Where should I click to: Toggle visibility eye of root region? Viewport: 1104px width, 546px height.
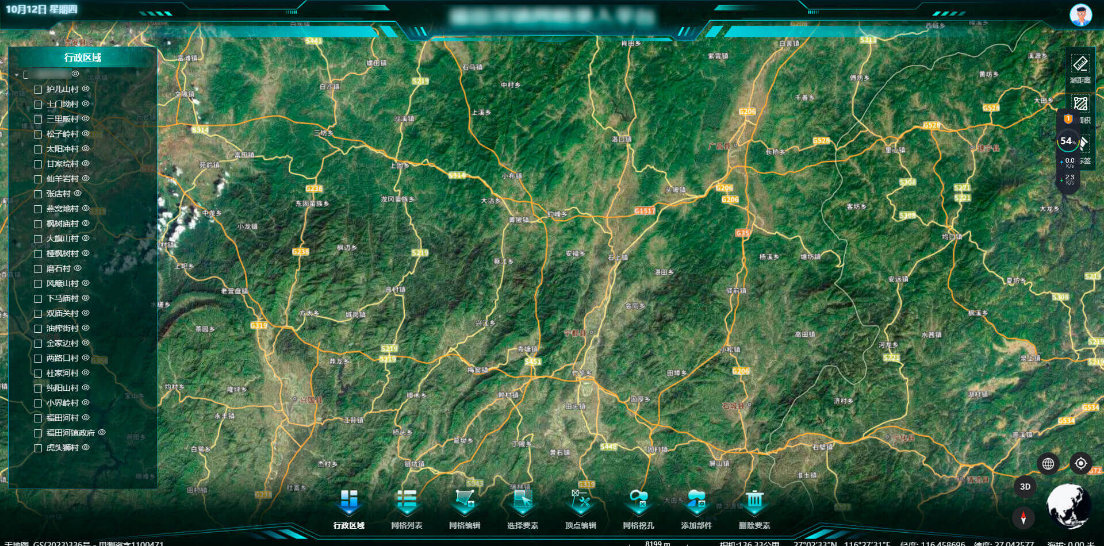(x=75, y=74)
